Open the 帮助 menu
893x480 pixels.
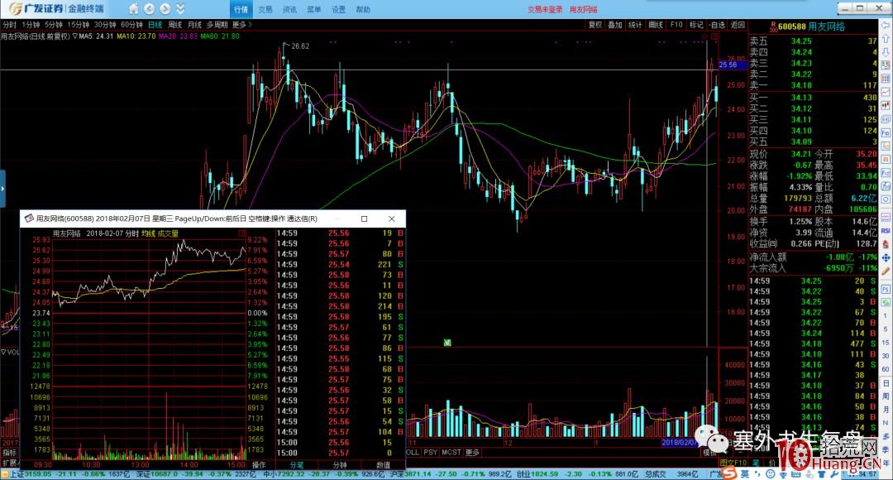click(x=363, y=9)
